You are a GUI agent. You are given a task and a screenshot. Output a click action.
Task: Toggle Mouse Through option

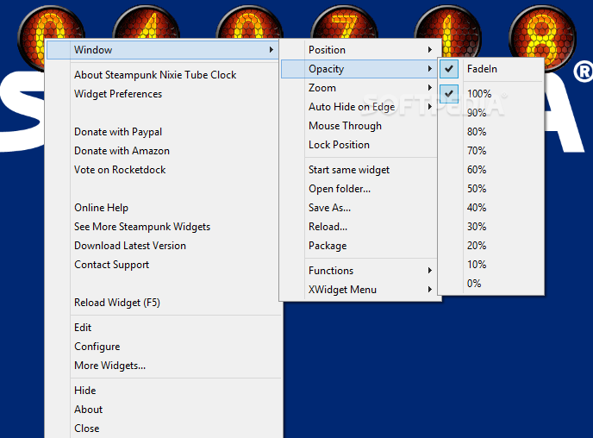pyautogui.click(x=359, y=126)
